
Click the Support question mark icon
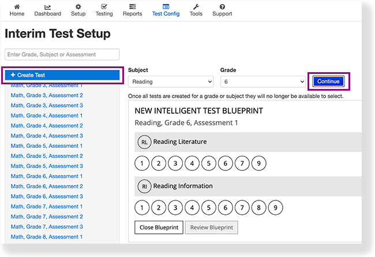pos(222,7)
